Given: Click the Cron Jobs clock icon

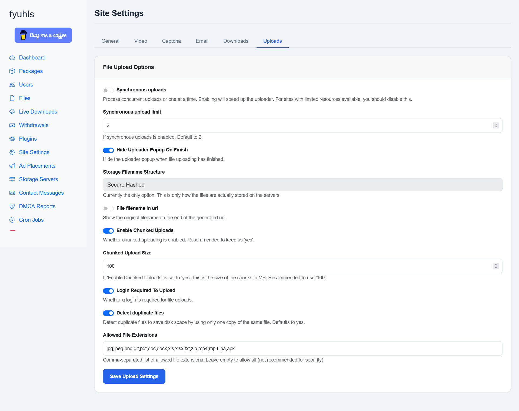Looking at the screenshot, I should point(12,220).
